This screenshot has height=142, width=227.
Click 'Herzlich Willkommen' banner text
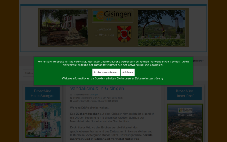[104, 32]
